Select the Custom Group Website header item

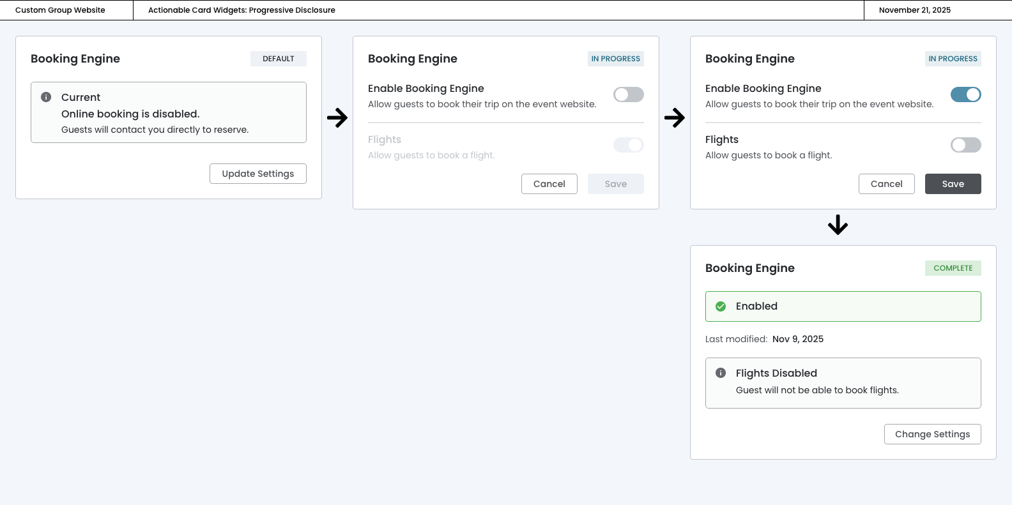(60, 10)
